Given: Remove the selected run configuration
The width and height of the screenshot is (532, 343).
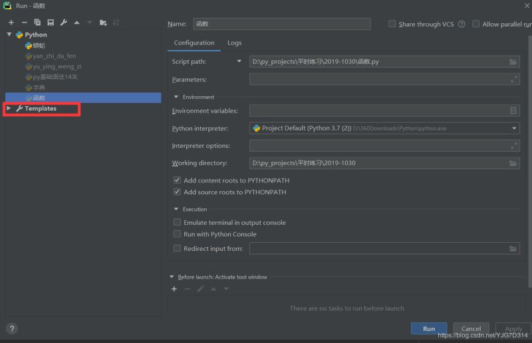Looking at the screenshot, I should [x=24, y=23].
